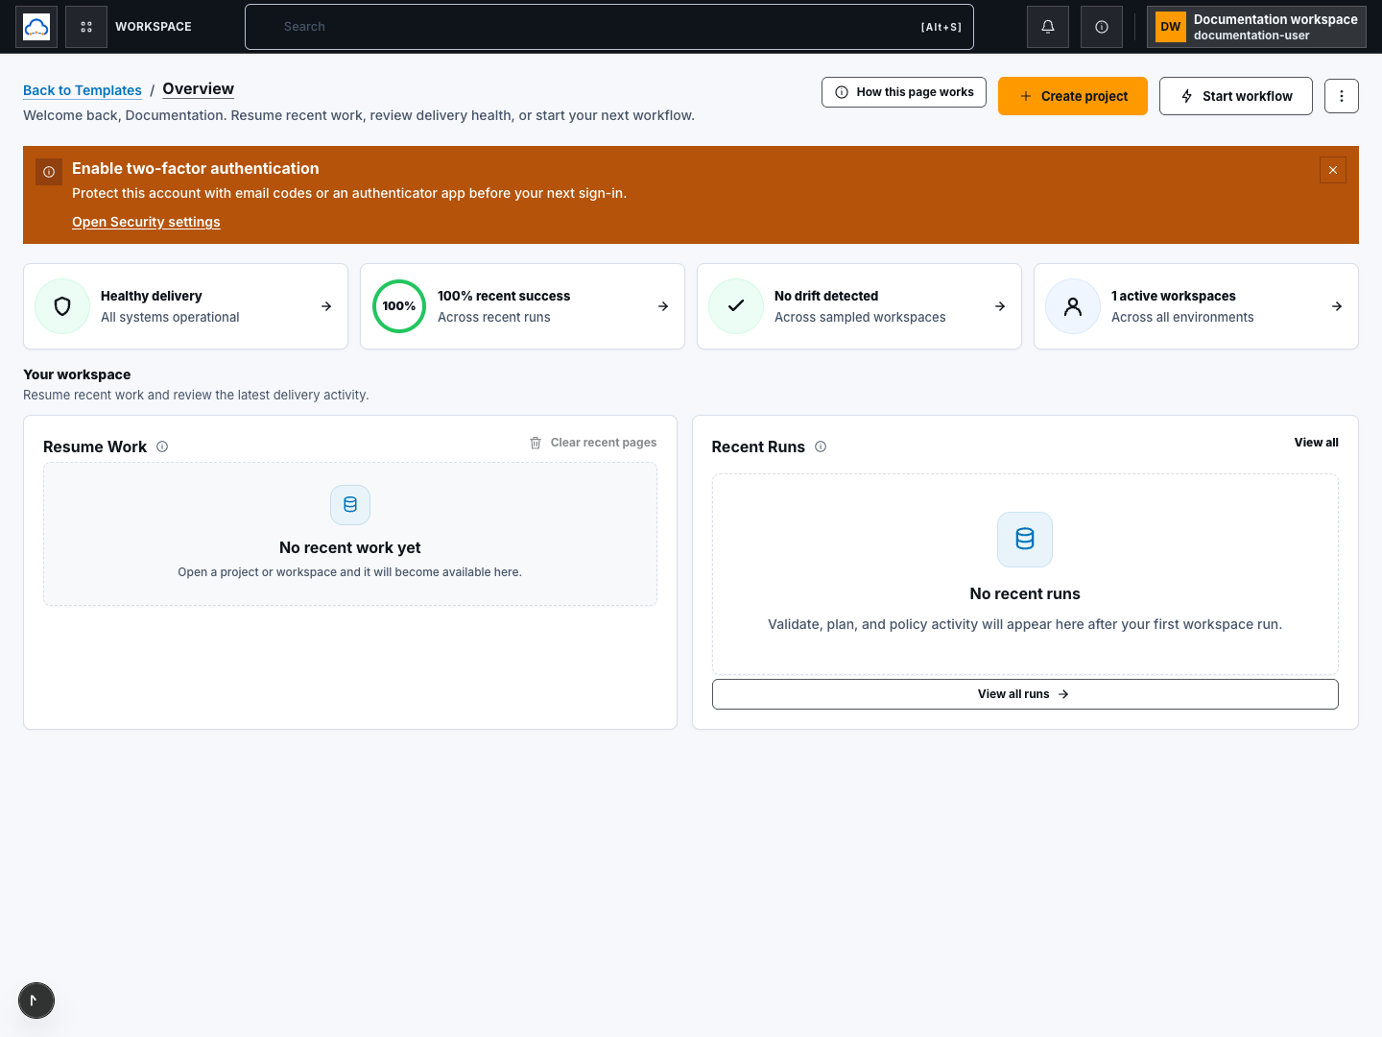Open the No drift detected title
This screenshot has width=1382, height=1037.
826,296
